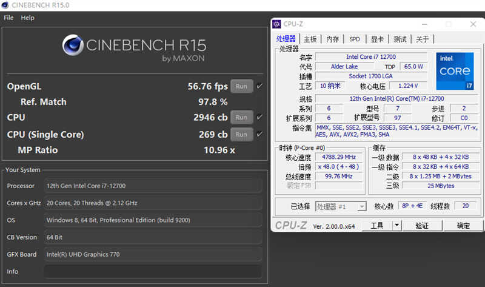Click the bus speed 99.76 MHz value

point(339,176)
